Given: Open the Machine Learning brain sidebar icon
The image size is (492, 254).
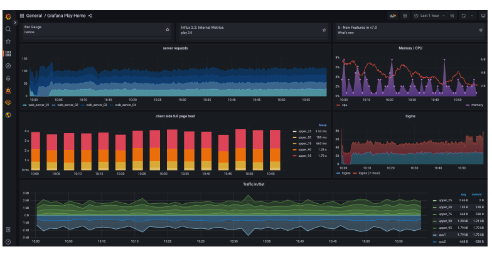Looking at the screenshot, I should (9, 103).
